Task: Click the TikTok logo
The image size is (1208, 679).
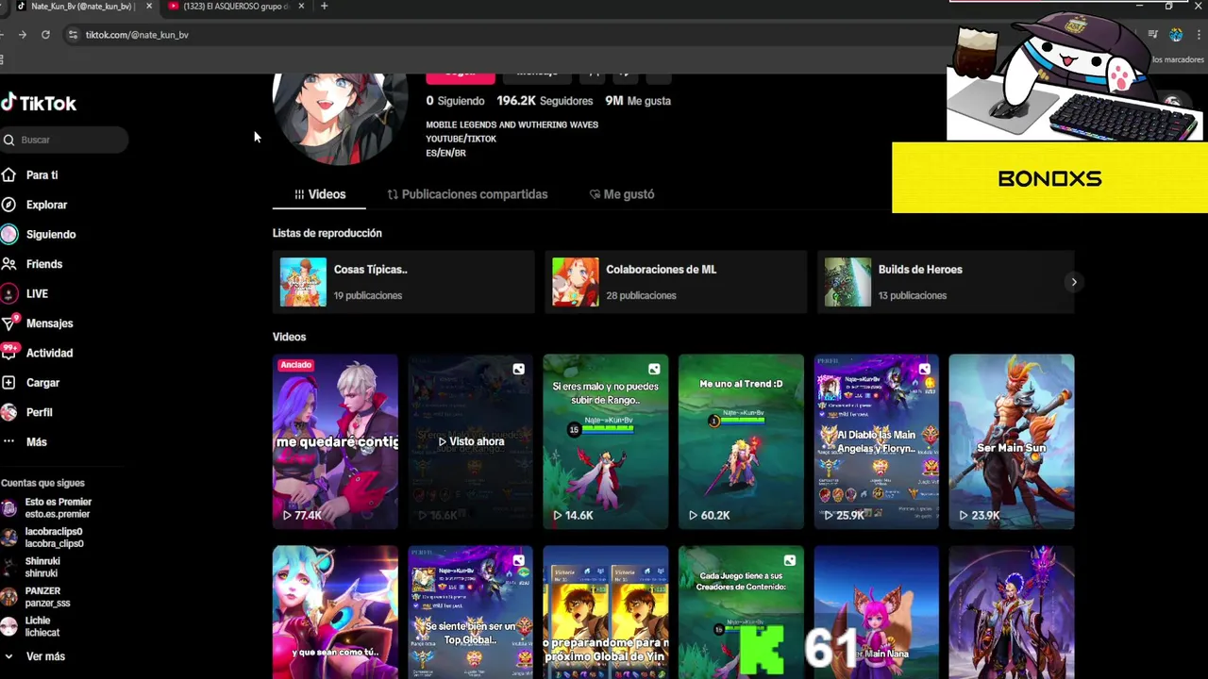Action: pyautogui.click(x=39, y=103)
